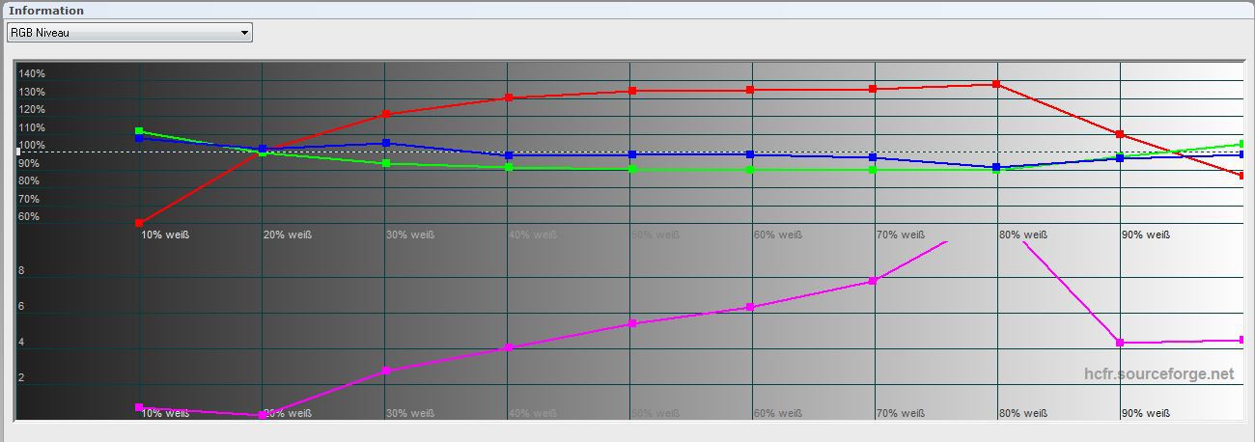Click magenta delta point at 30% weiß
Screen dimensions: 1255x442
point(386,371)
